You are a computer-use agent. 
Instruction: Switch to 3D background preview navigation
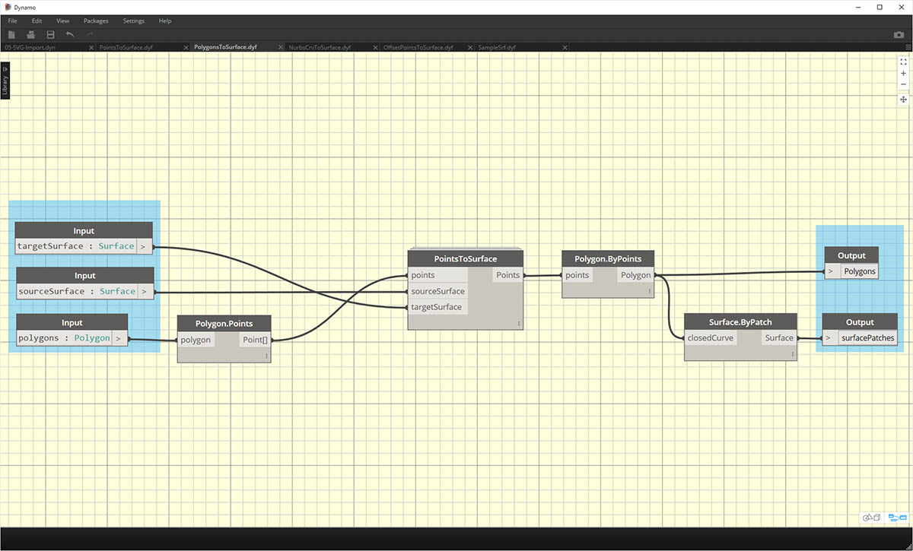click(x=871, y=518)
